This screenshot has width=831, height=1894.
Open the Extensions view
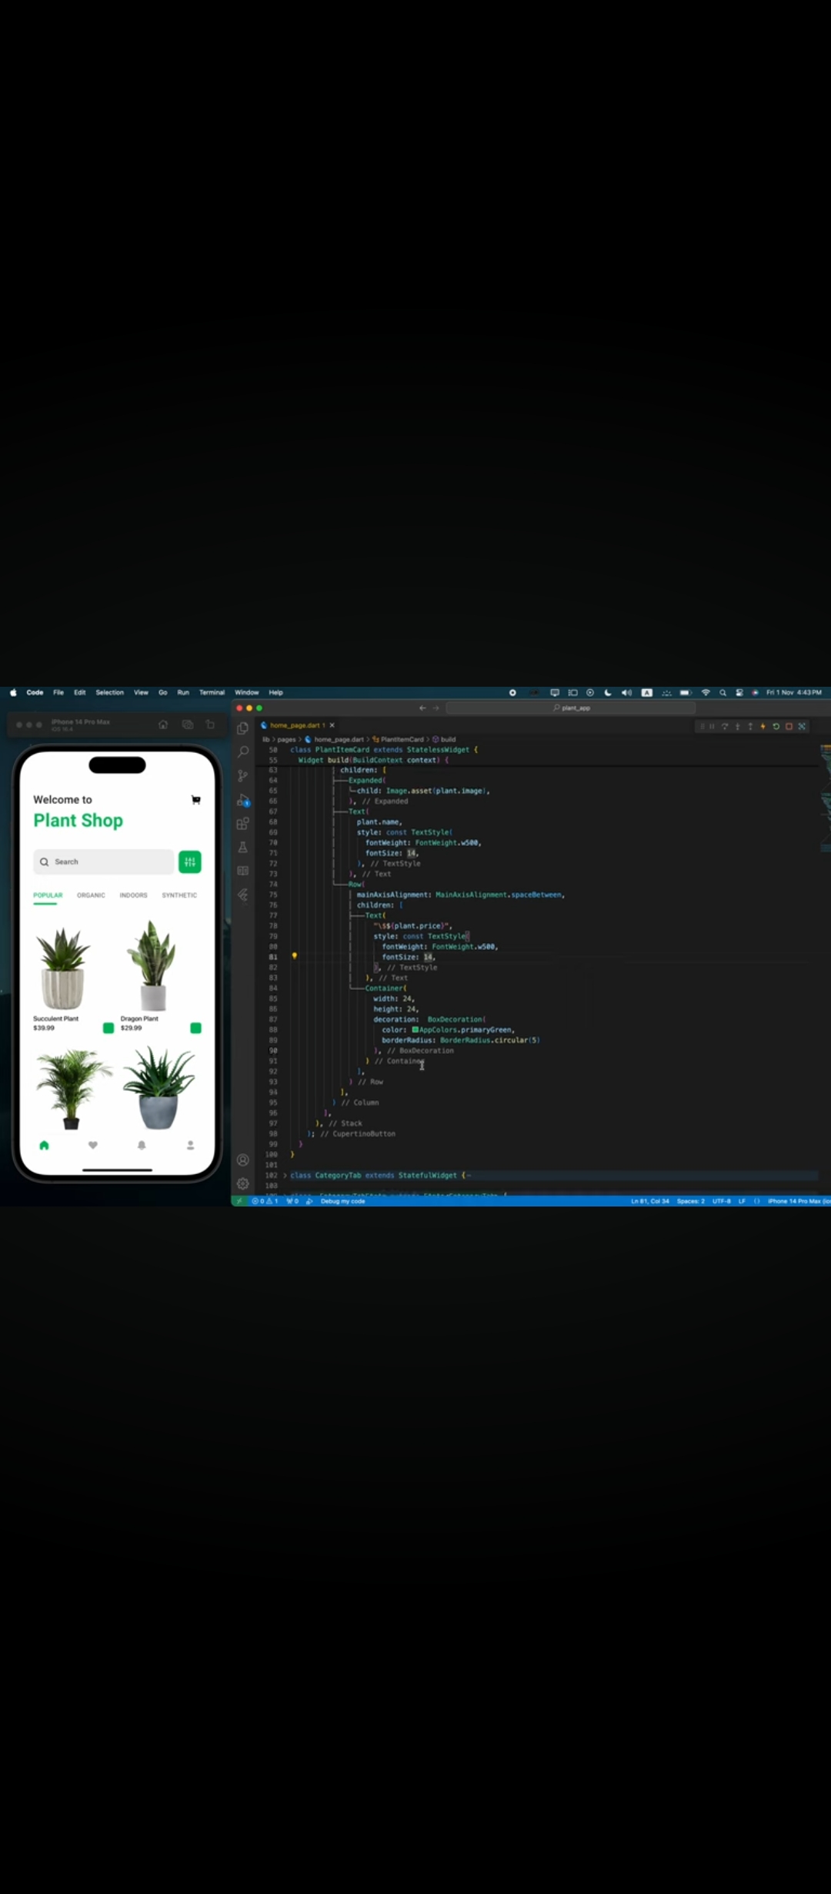coord(242,824)
